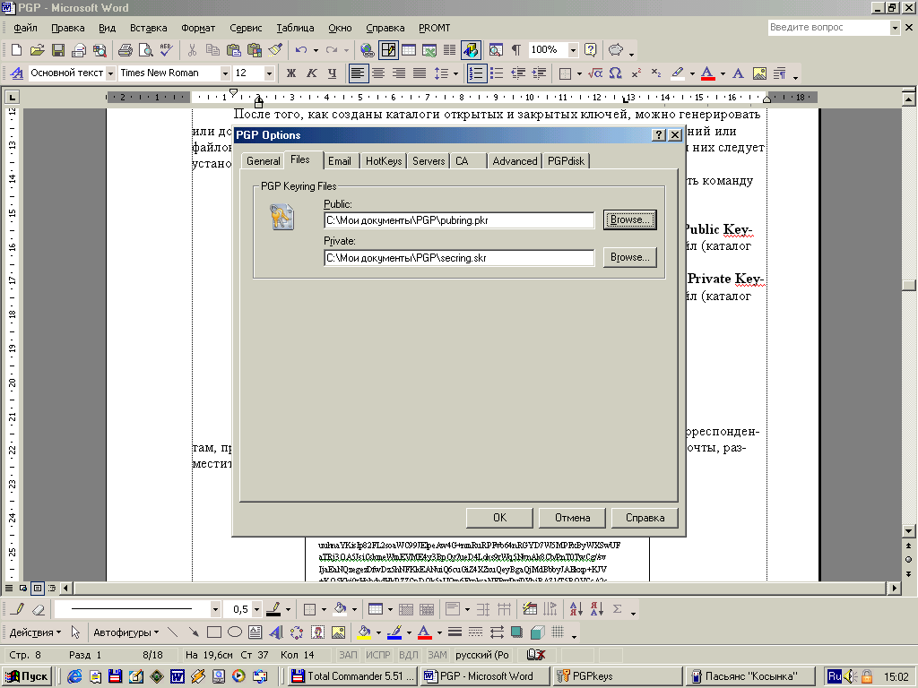The image size is (918, 688).
Task: Toggle underline (Ч) formatting
Action: point(332,73)
